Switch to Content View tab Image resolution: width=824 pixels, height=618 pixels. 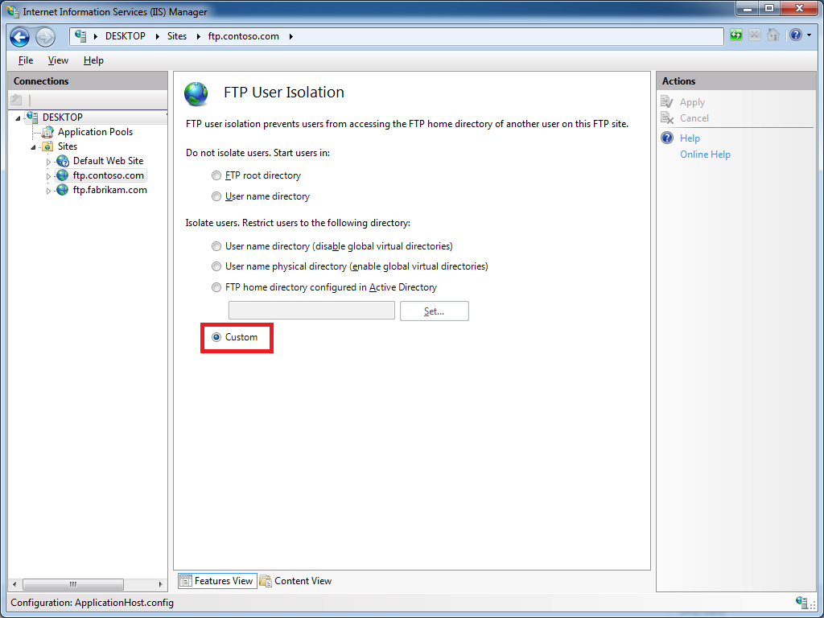coord(295,581)
